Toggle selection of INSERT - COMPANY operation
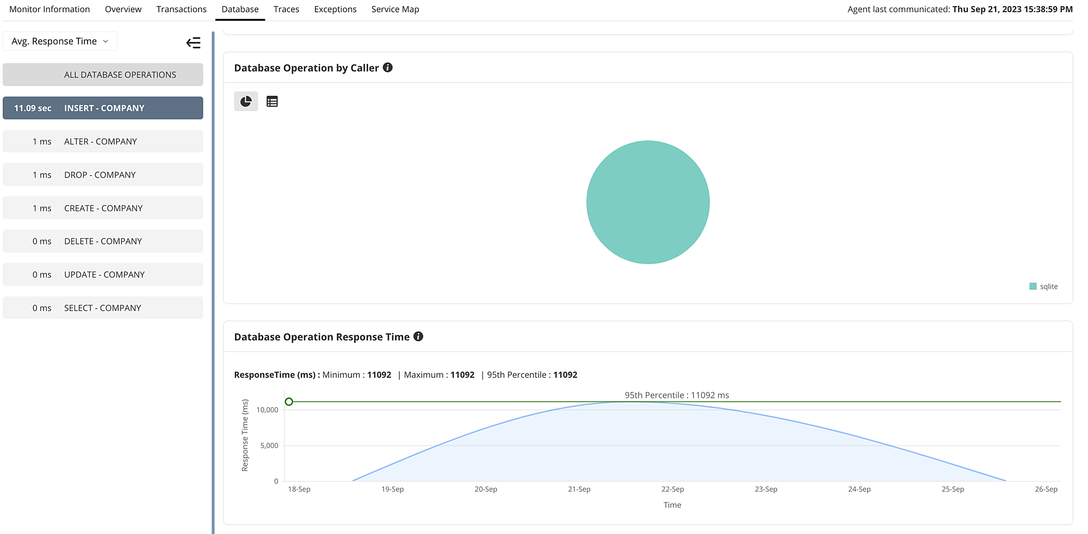1088x534 pixels. [x=103, y=108]
